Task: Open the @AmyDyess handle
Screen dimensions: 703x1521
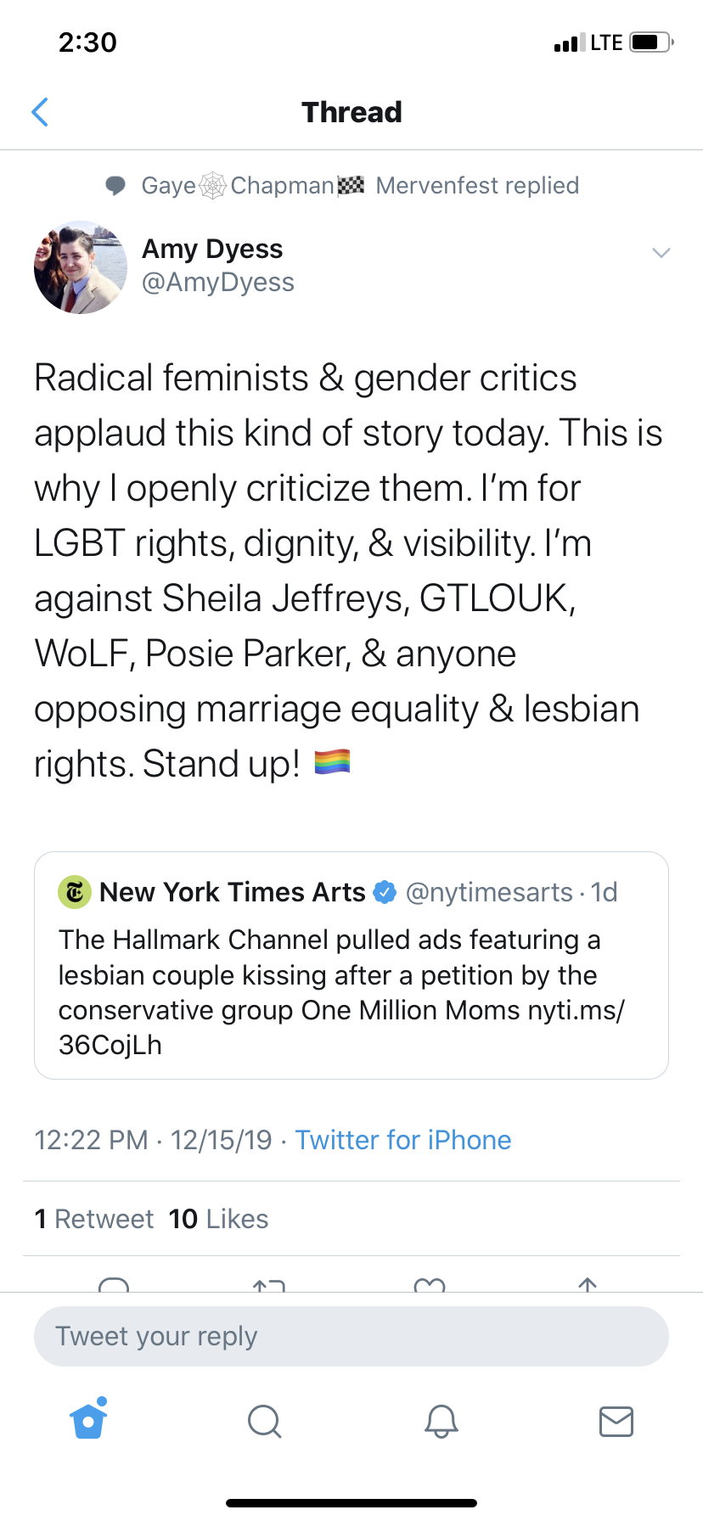Action: [218, 283]
